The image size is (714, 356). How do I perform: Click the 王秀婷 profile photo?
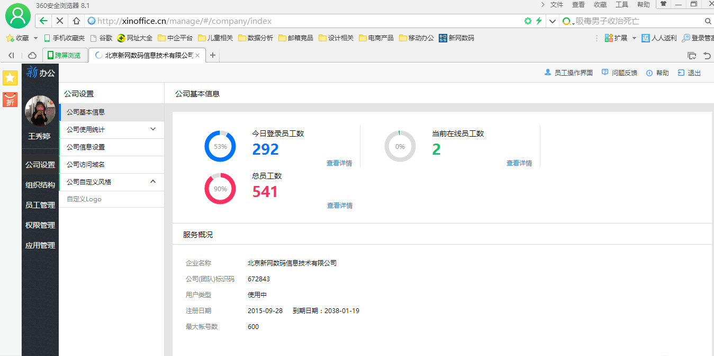(40, 111)
